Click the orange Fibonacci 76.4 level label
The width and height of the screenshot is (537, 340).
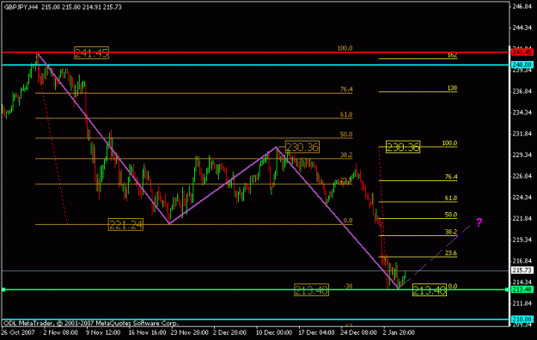(x=346, y=89)
